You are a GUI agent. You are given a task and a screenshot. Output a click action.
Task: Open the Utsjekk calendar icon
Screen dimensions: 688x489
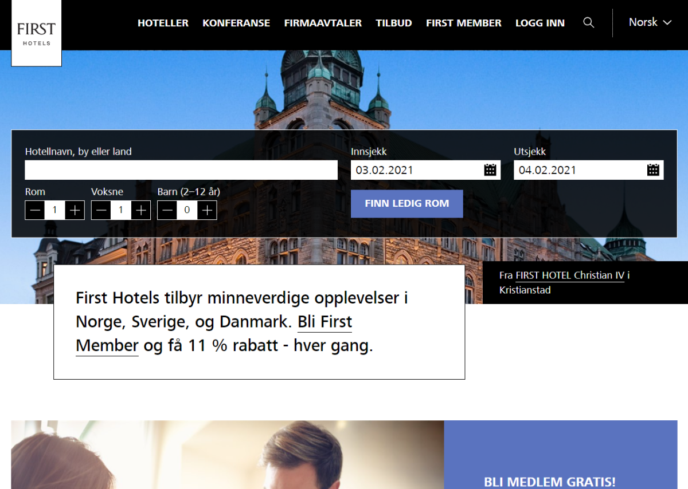(653, 170)
